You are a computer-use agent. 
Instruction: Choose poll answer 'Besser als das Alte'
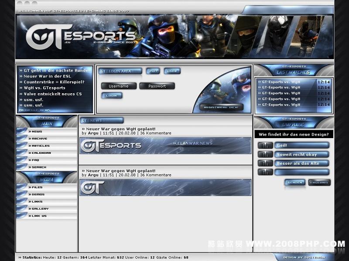pyautogui.click(x=301, y=163)
